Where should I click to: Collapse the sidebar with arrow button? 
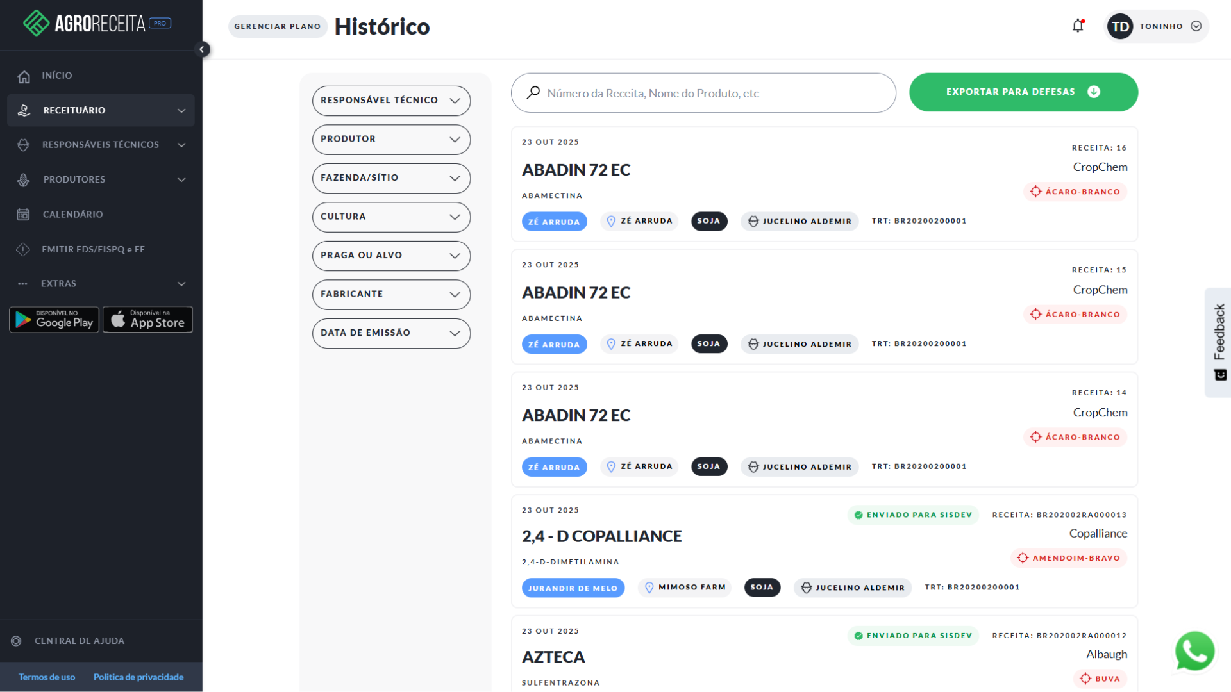[x=202, y=49]
